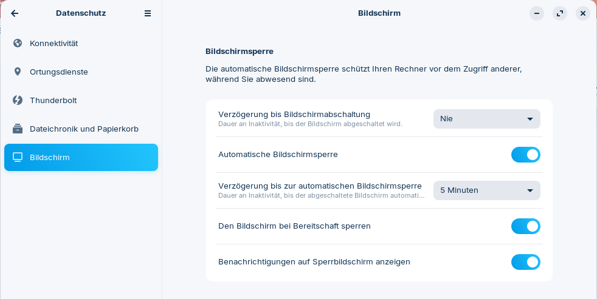The width and height of the screenshot is (597, 299).
Task: Maximize the settings window
Action: (x=560, y=13)
